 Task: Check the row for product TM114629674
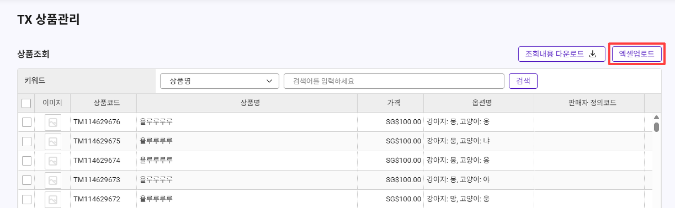(x=27, y=161)
